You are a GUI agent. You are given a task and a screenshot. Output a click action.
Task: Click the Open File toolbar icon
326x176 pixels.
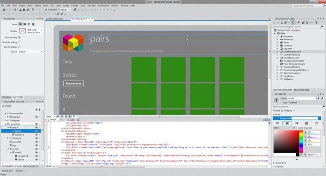[x=20, y=10]
